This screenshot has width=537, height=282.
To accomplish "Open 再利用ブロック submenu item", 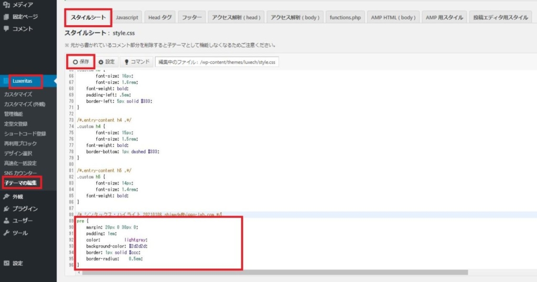I will pyautogui.click(x=20, y=144).
